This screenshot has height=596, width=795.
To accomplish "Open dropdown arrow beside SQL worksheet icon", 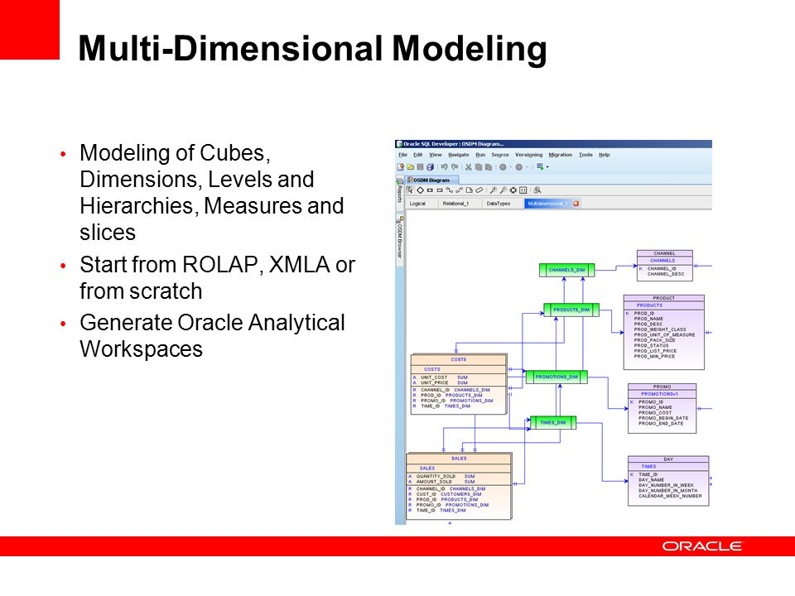I will point(547,166).
